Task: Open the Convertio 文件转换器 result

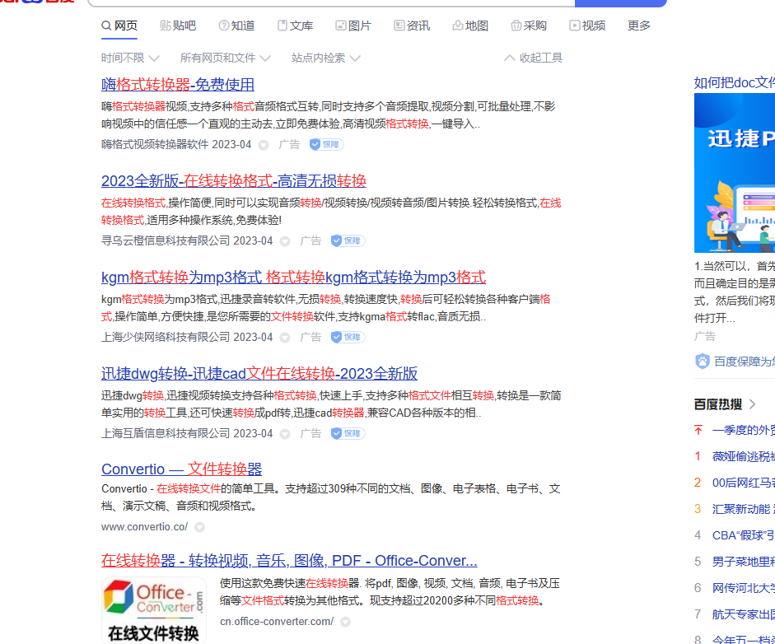Action: tap(181, 469)
